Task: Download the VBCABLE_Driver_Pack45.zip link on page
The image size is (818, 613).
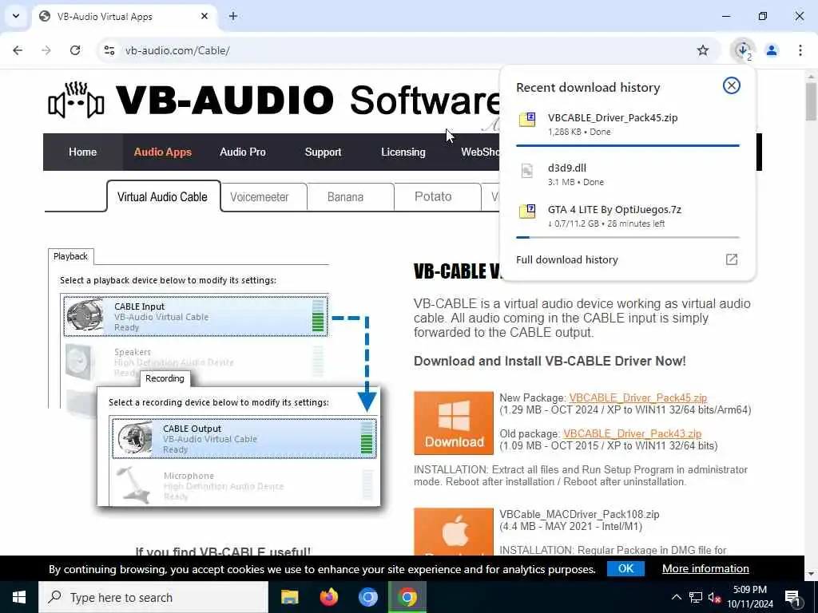Action: click(x=638, y=397)
